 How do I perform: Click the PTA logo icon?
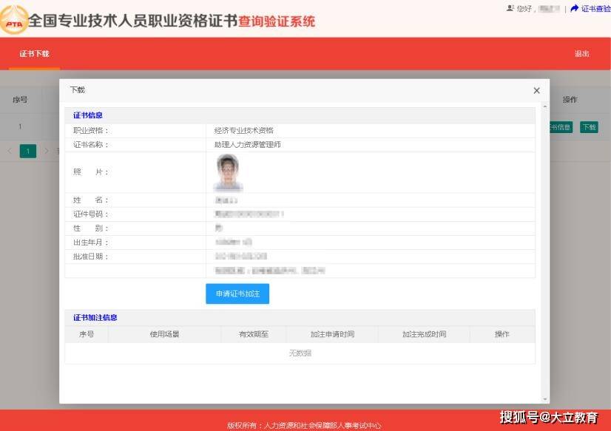click(x=14, y=21)
